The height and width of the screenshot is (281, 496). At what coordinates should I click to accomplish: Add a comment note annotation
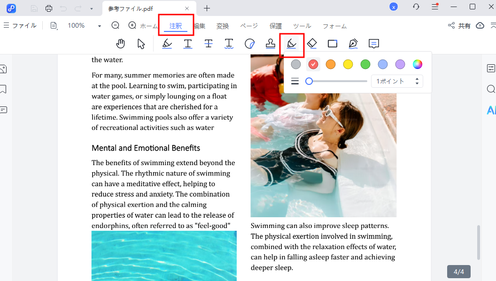click(x=374, y=44)
